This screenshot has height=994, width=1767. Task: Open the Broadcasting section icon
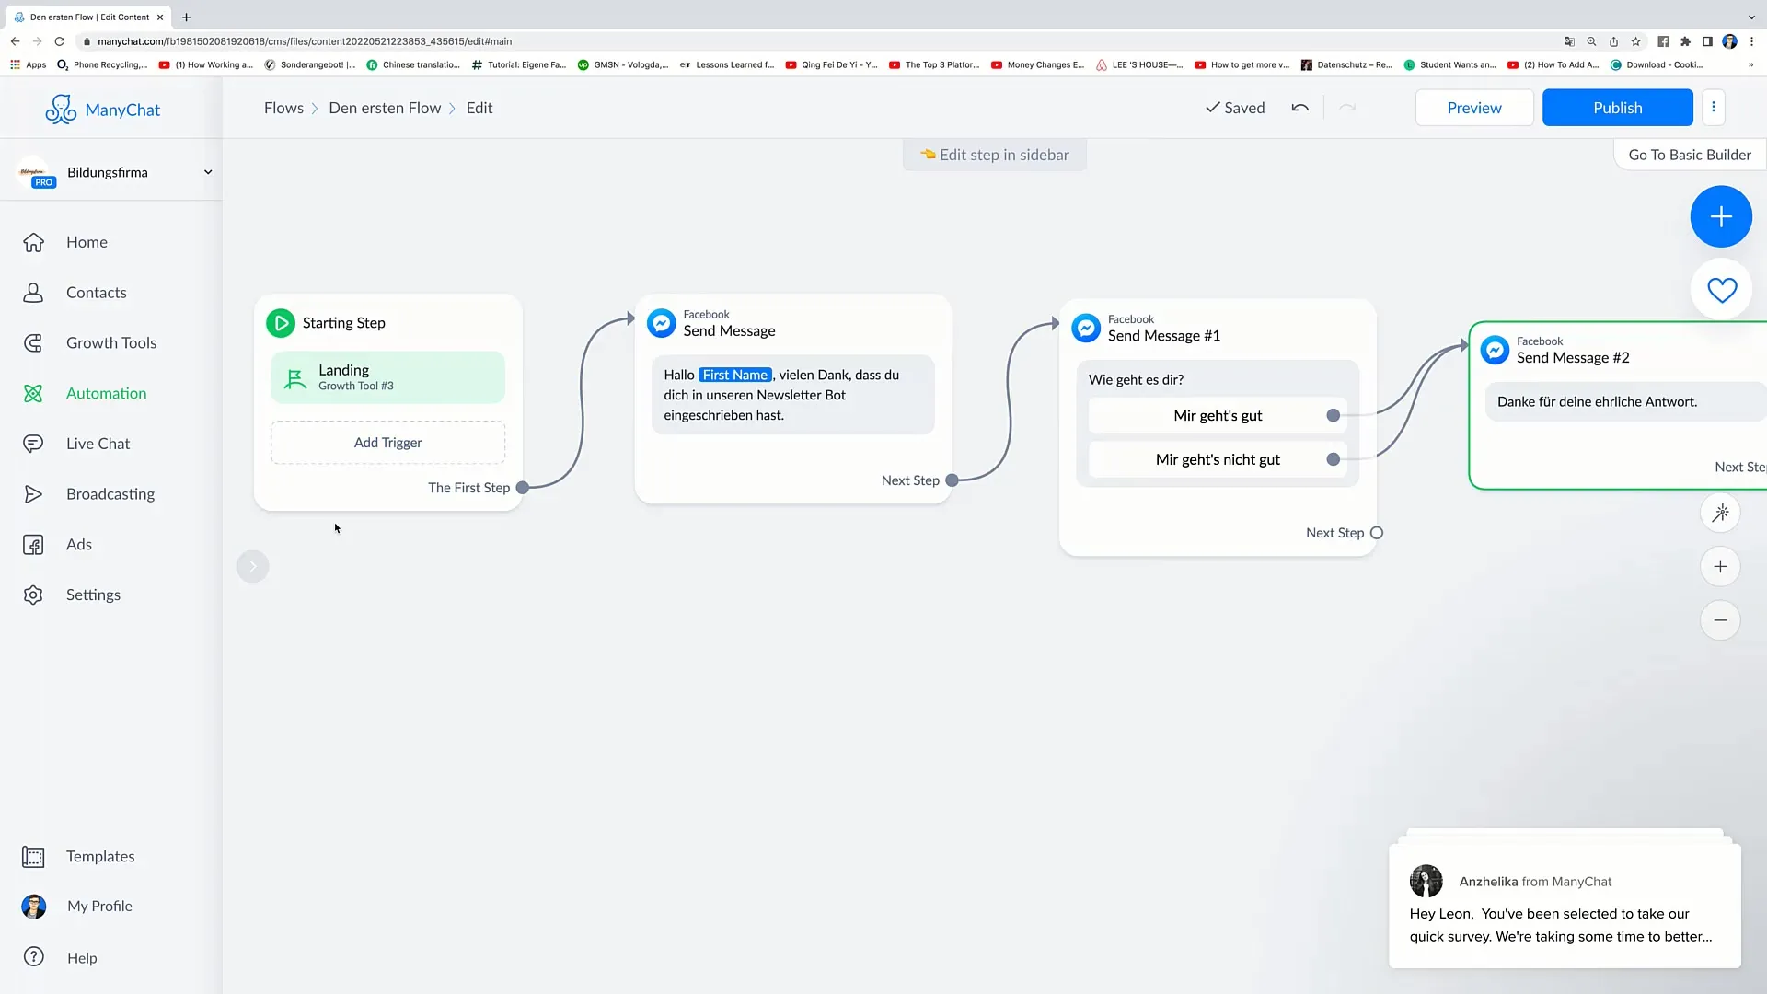tap(33, 494)
